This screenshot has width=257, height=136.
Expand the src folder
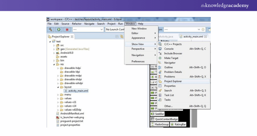point(54,45)
